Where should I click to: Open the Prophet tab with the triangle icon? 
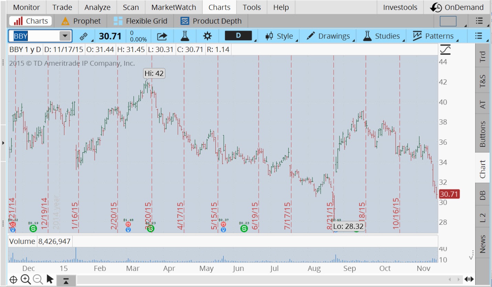click(81, 21)
